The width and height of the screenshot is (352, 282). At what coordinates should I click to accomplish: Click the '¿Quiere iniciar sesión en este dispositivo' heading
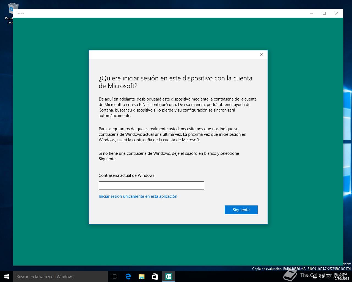tap(175, 82)
